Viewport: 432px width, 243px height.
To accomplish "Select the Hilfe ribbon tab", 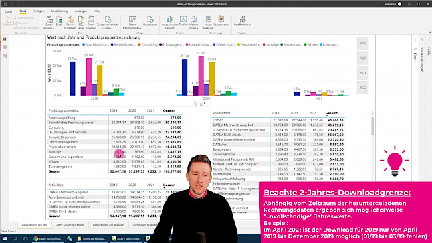I will coord(97,11).
